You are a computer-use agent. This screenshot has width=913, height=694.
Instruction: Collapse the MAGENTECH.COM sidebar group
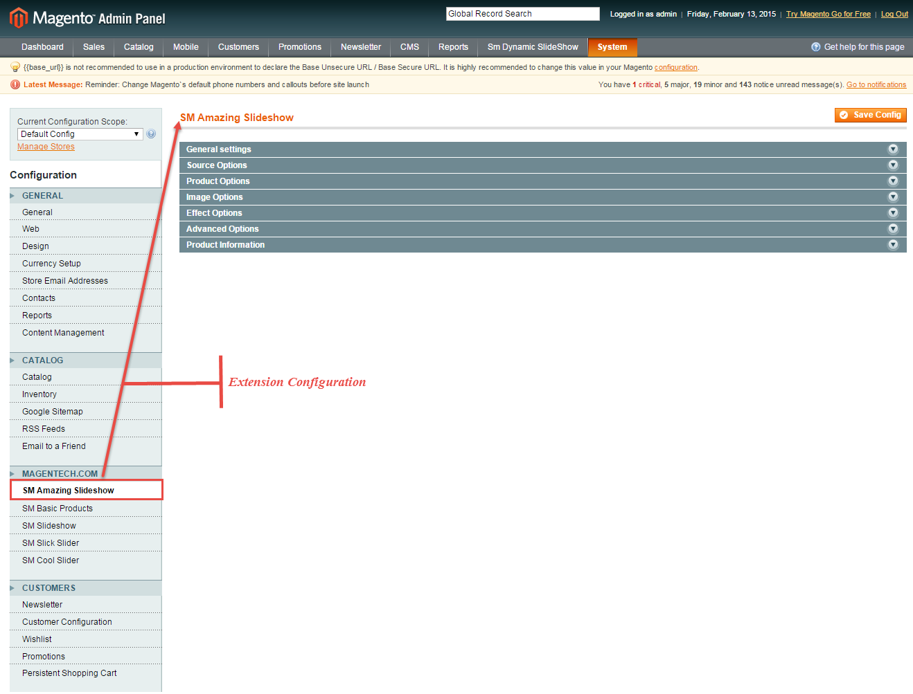click(60, 474)
